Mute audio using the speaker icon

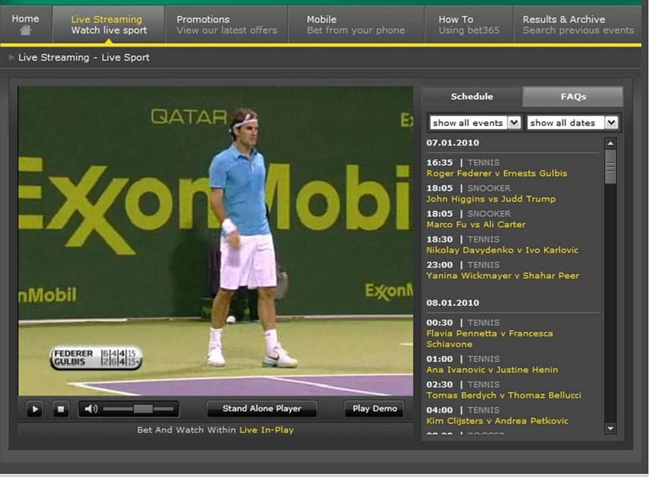[x=91, y=409]
